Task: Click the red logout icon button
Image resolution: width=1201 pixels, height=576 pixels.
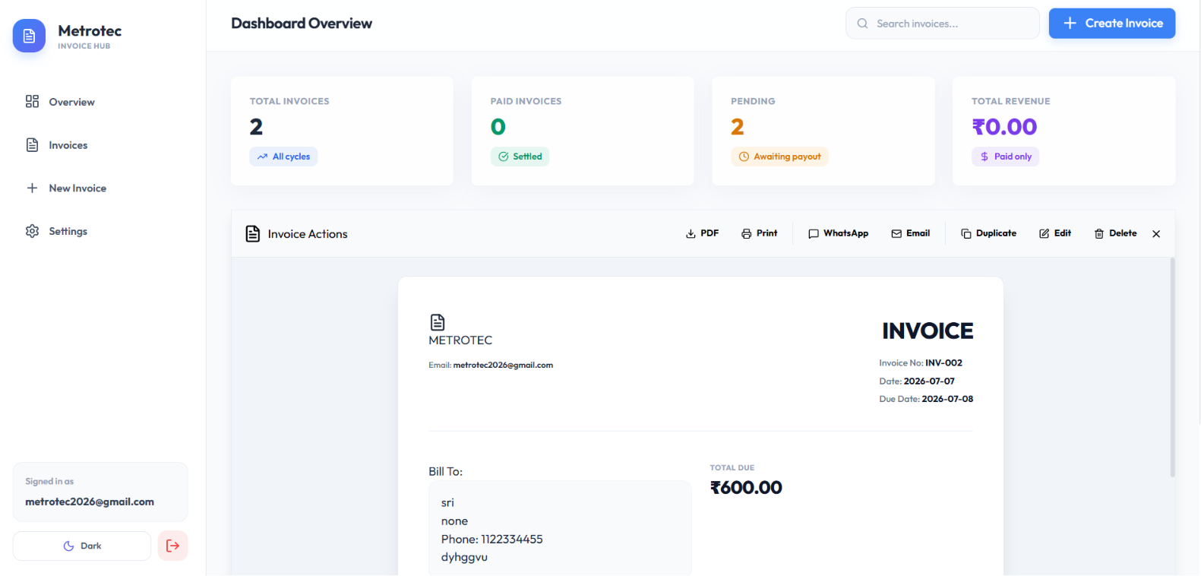Action: point(172,546)
